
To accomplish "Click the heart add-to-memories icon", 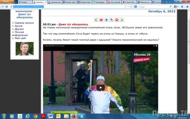I will coord(101,20).
